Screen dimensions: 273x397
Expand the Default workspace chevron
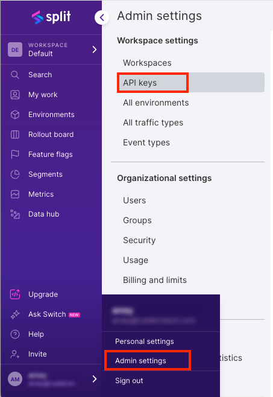[95, 49]
